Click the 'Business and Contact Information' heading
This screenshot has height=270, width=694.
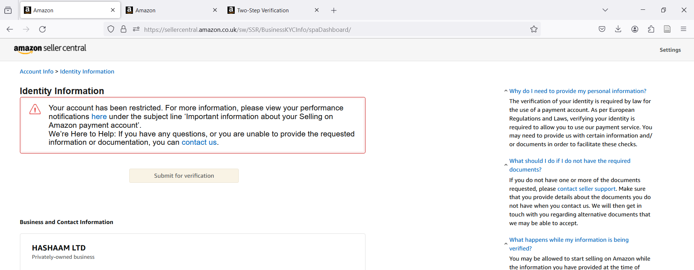[66, 222]
